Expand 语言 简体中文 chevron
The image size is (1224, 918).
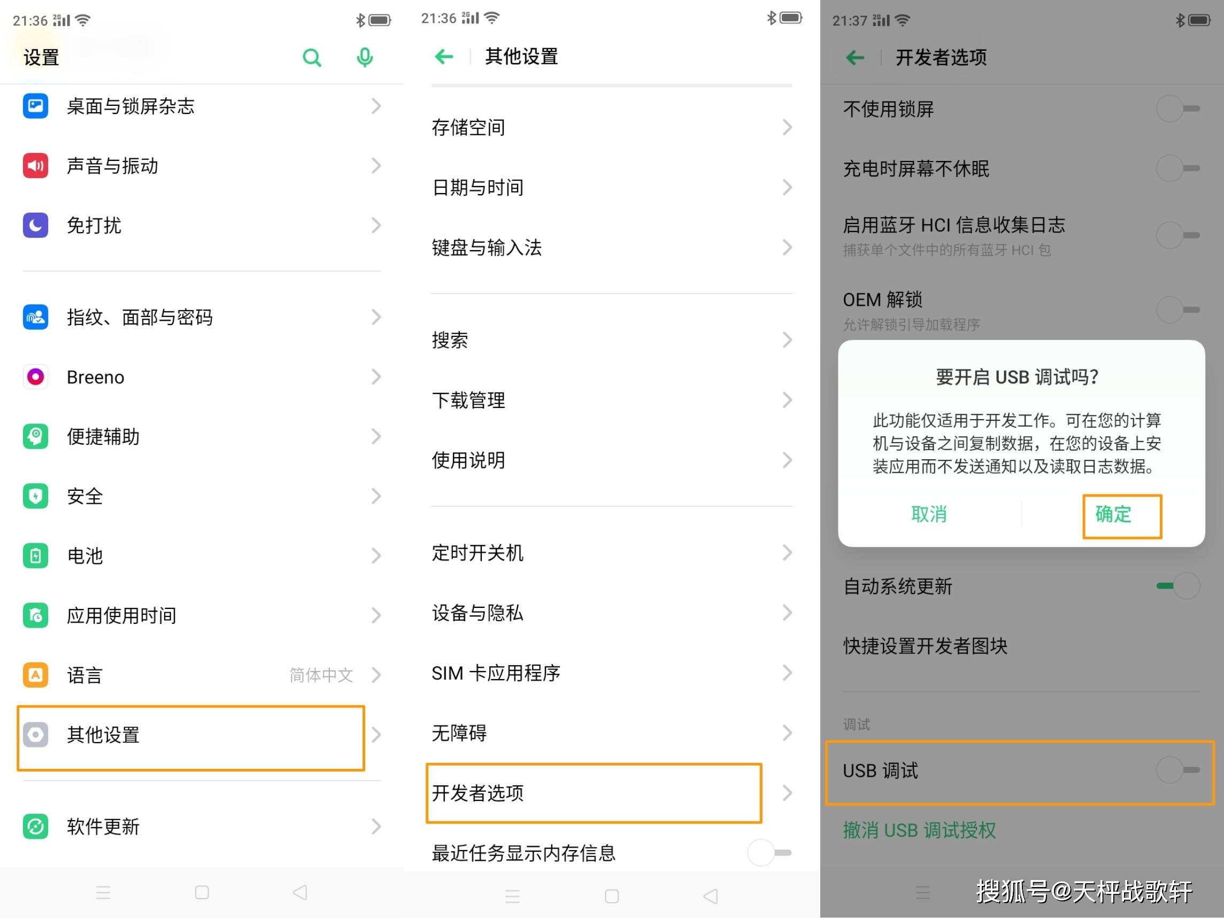(376, 675)
